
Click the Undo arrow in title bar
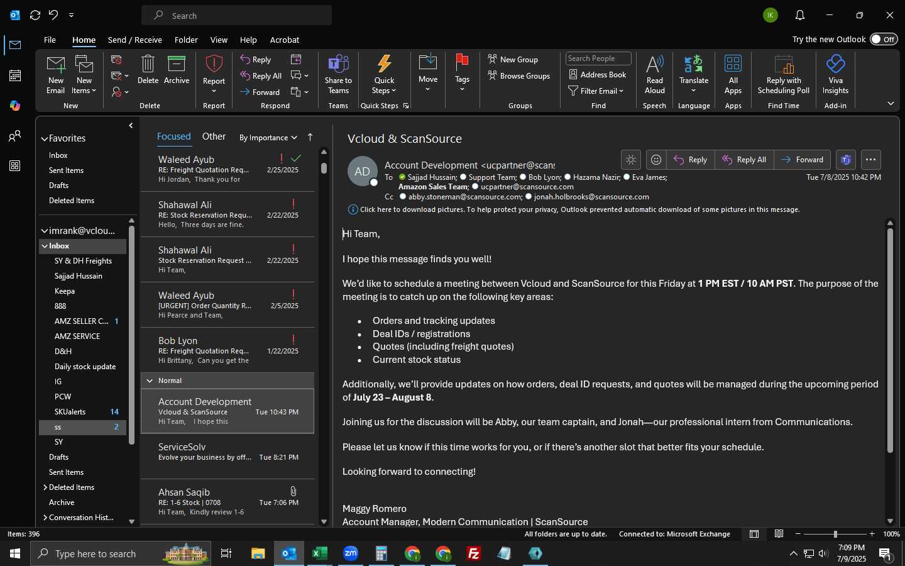click(53, 15)
